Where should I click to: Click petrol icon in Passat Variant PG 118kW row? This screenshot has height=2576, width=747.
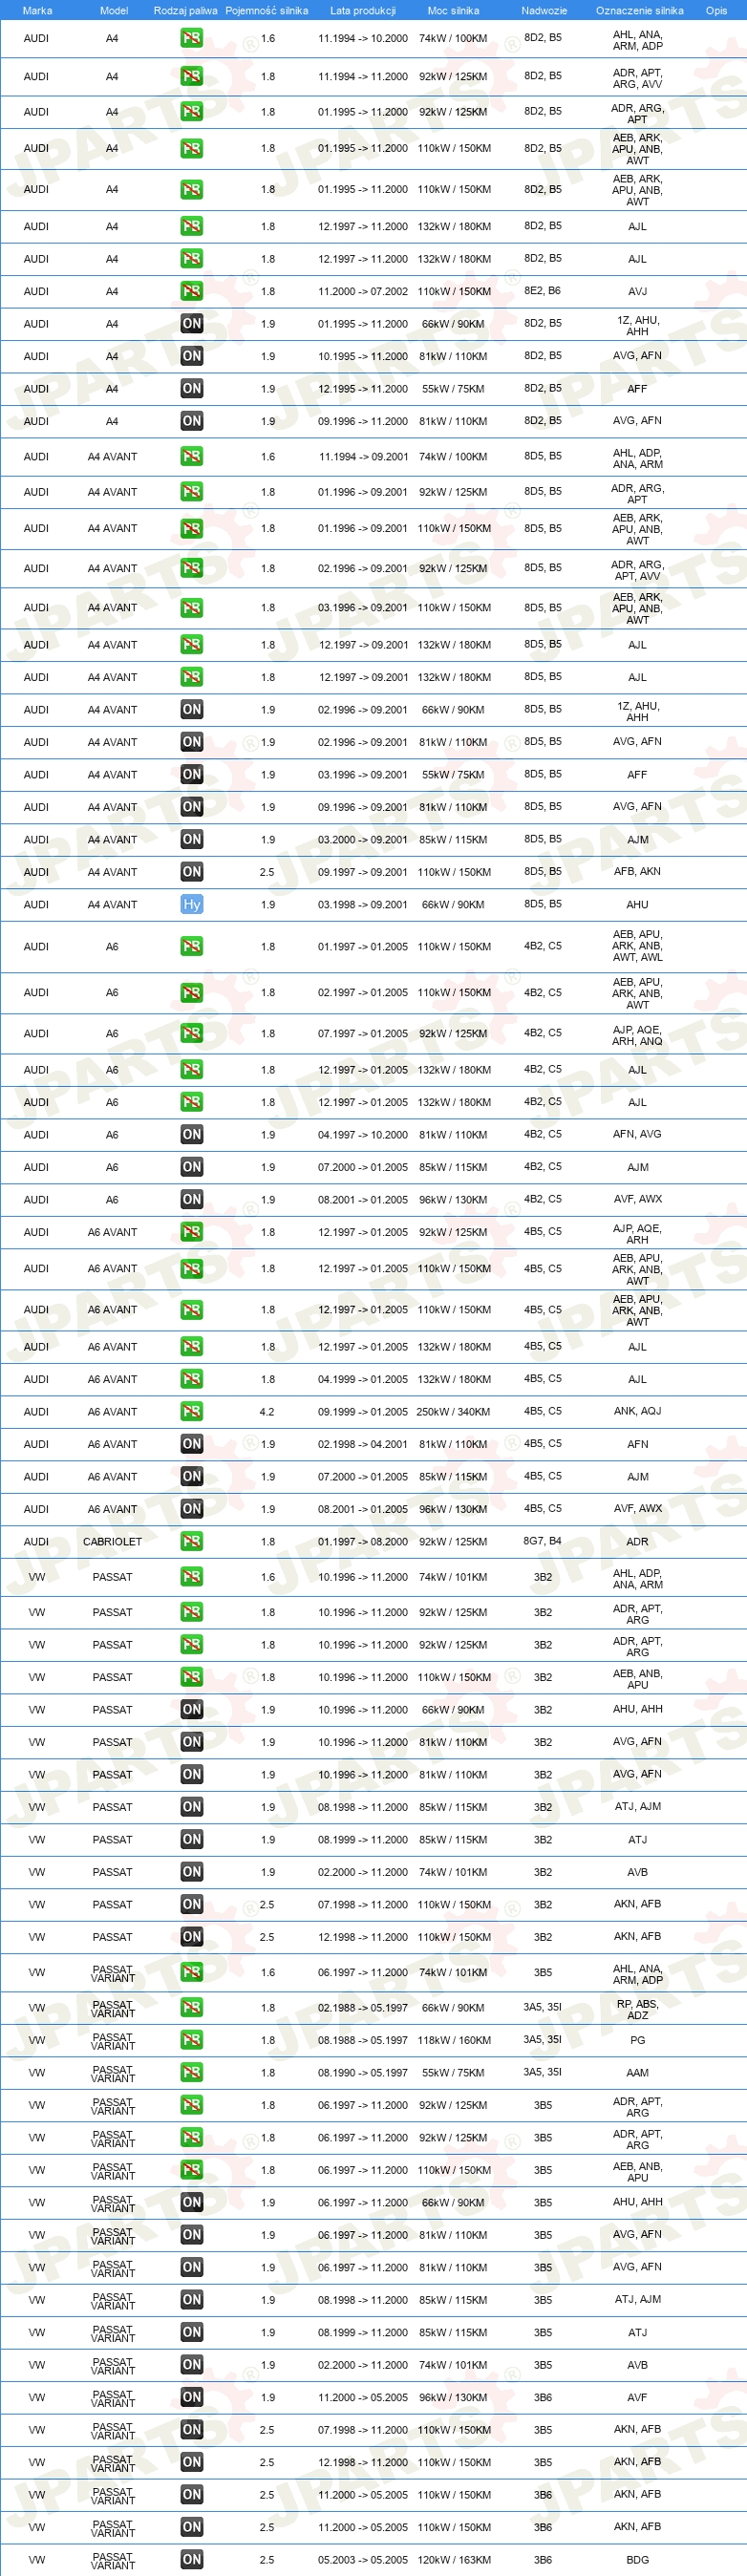[x=192, y=2040]
